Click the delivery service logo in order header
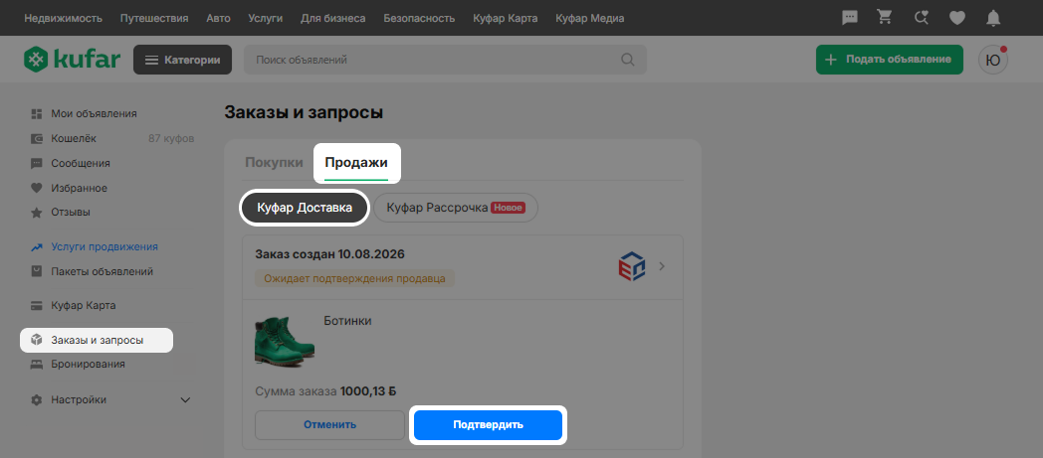The image size is (1043, 458). point(631,266)
